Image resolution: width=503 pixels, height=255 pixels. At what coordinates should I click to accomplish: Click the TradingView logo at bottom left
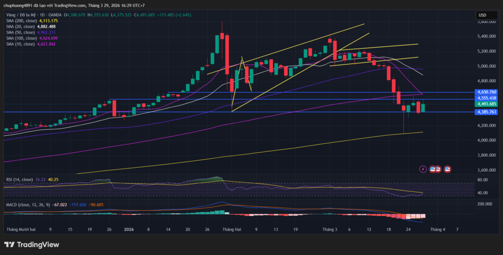click(31, 245)
